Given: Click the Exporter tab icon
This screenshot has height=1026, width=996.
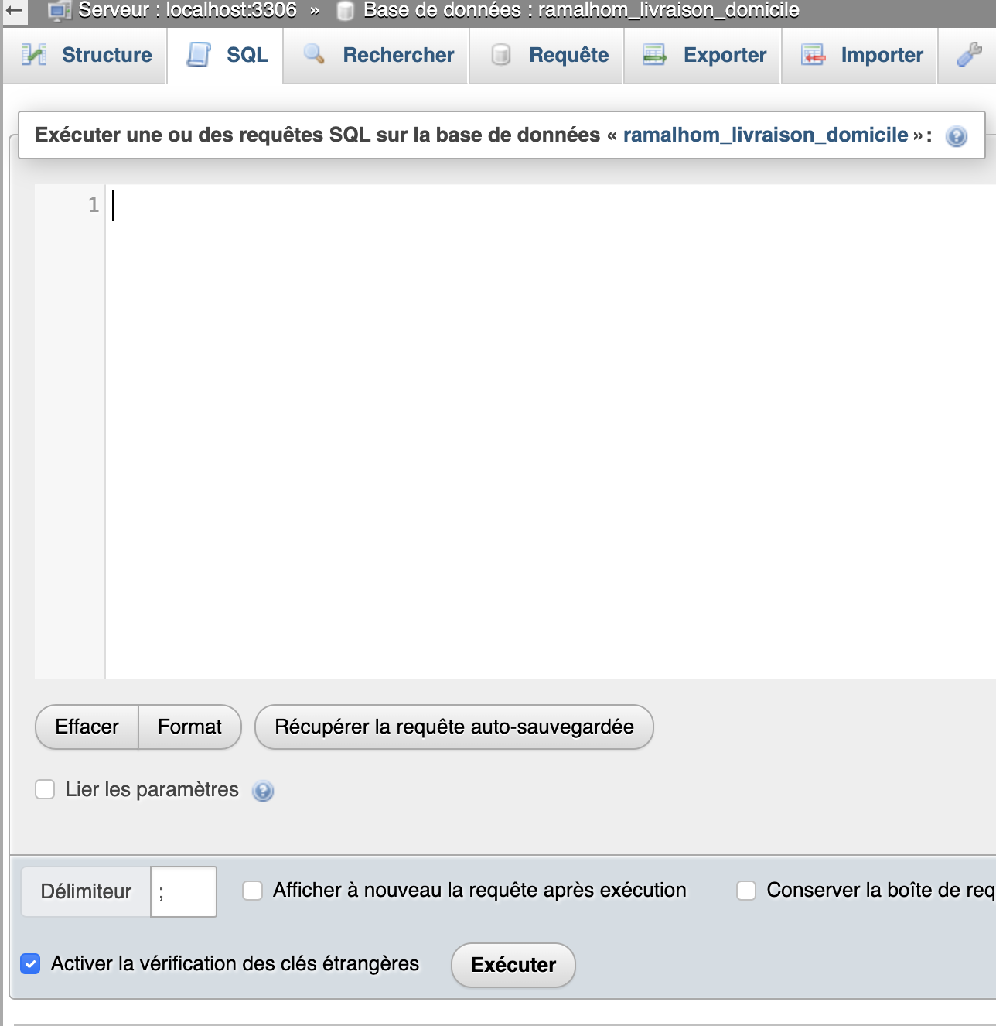Looking at the screenshot, I should 655,55.
